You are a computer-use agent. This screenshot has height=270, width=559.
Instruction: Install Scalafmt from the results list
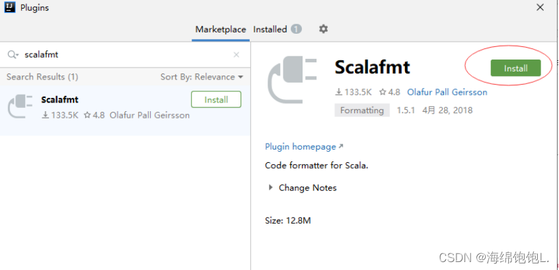click(x=216, y=100)
